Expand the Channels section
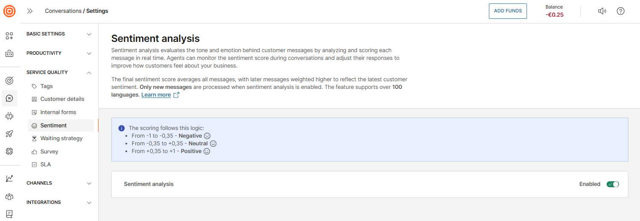Viewport: 640px width, 221px height. pos(59,183)
